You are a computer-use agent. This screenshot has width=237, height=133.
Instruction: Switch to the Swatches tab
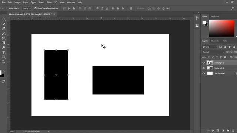coord(214,16)
